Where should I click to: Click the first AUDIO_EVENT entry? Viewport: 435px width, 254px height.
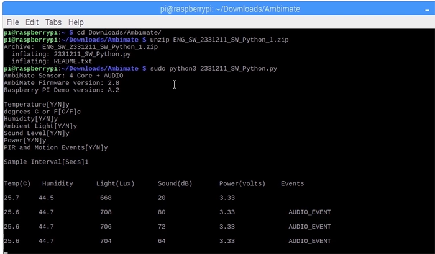(309, 212)
